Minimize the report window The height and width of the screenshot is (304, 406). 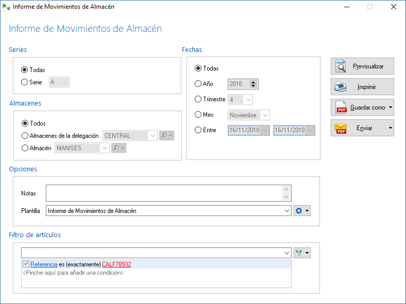[x=347, y=7]
